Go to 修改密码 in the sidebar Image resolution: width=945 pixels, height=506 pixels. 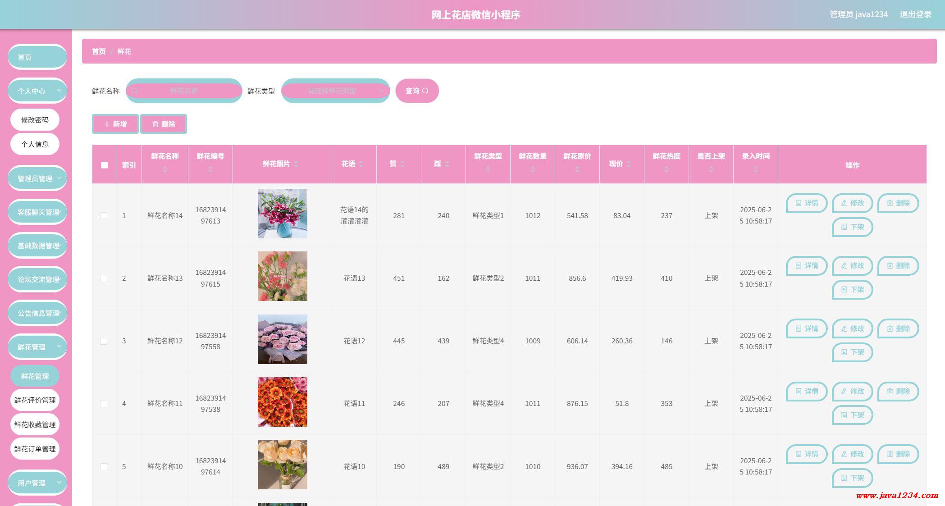tap(35, 120)
